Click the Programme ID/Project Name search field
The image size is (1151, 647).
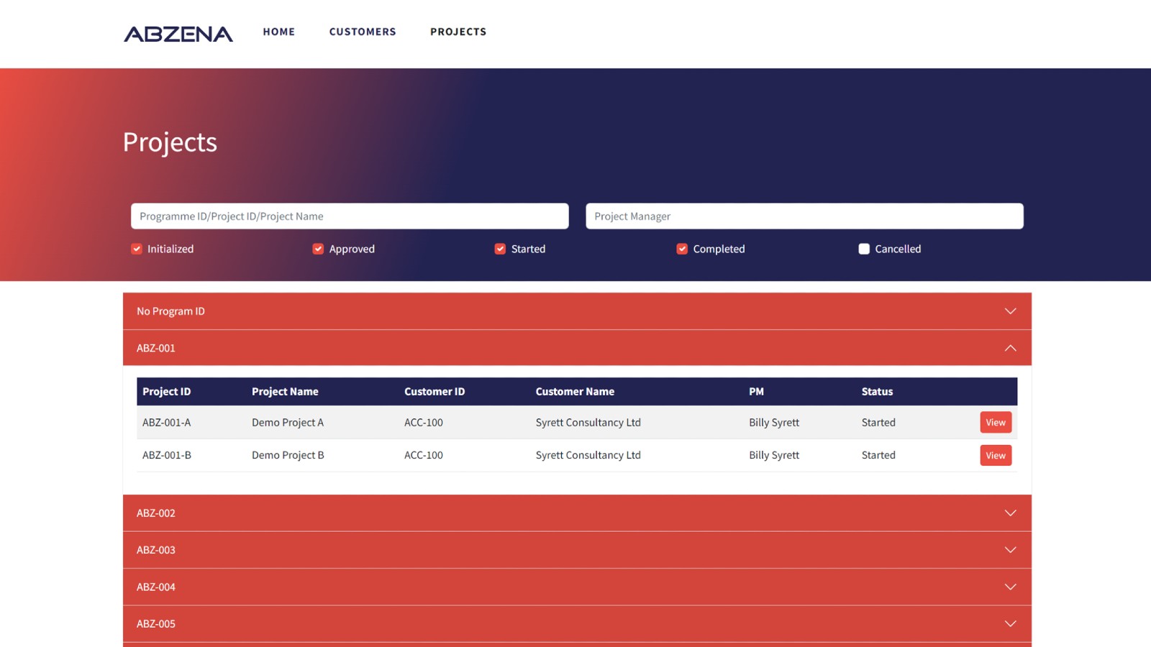click(x=350, y=216)
